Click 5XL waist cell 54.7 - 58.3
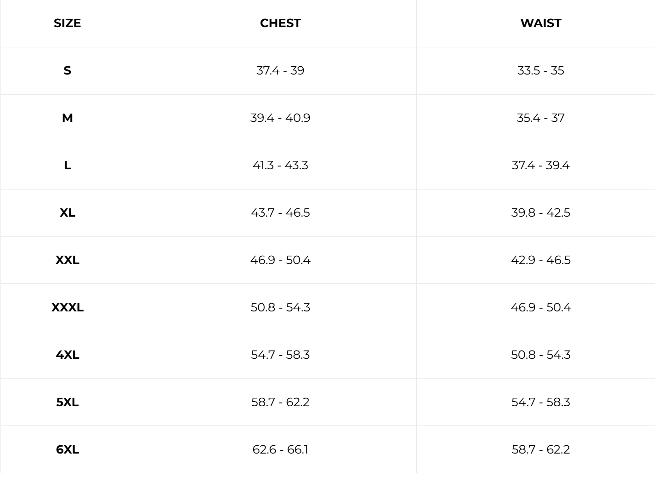 (540, 402)
